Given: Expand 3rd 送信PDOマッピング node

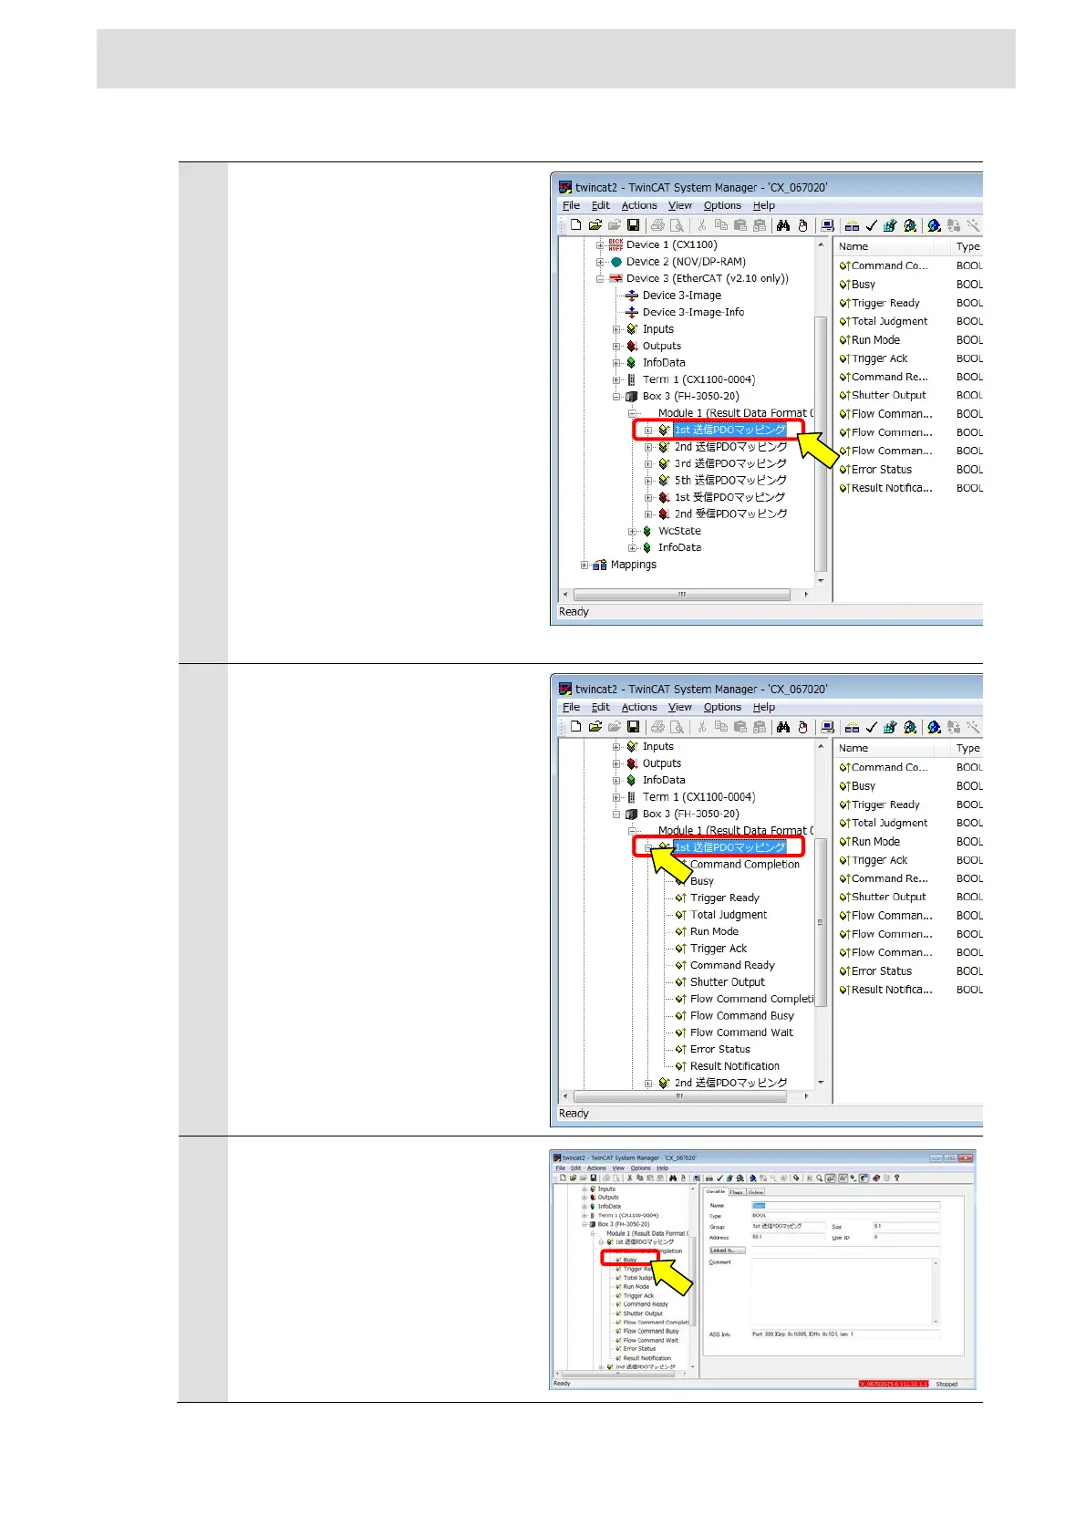Looking at the screenshot, I should (648, 464).
